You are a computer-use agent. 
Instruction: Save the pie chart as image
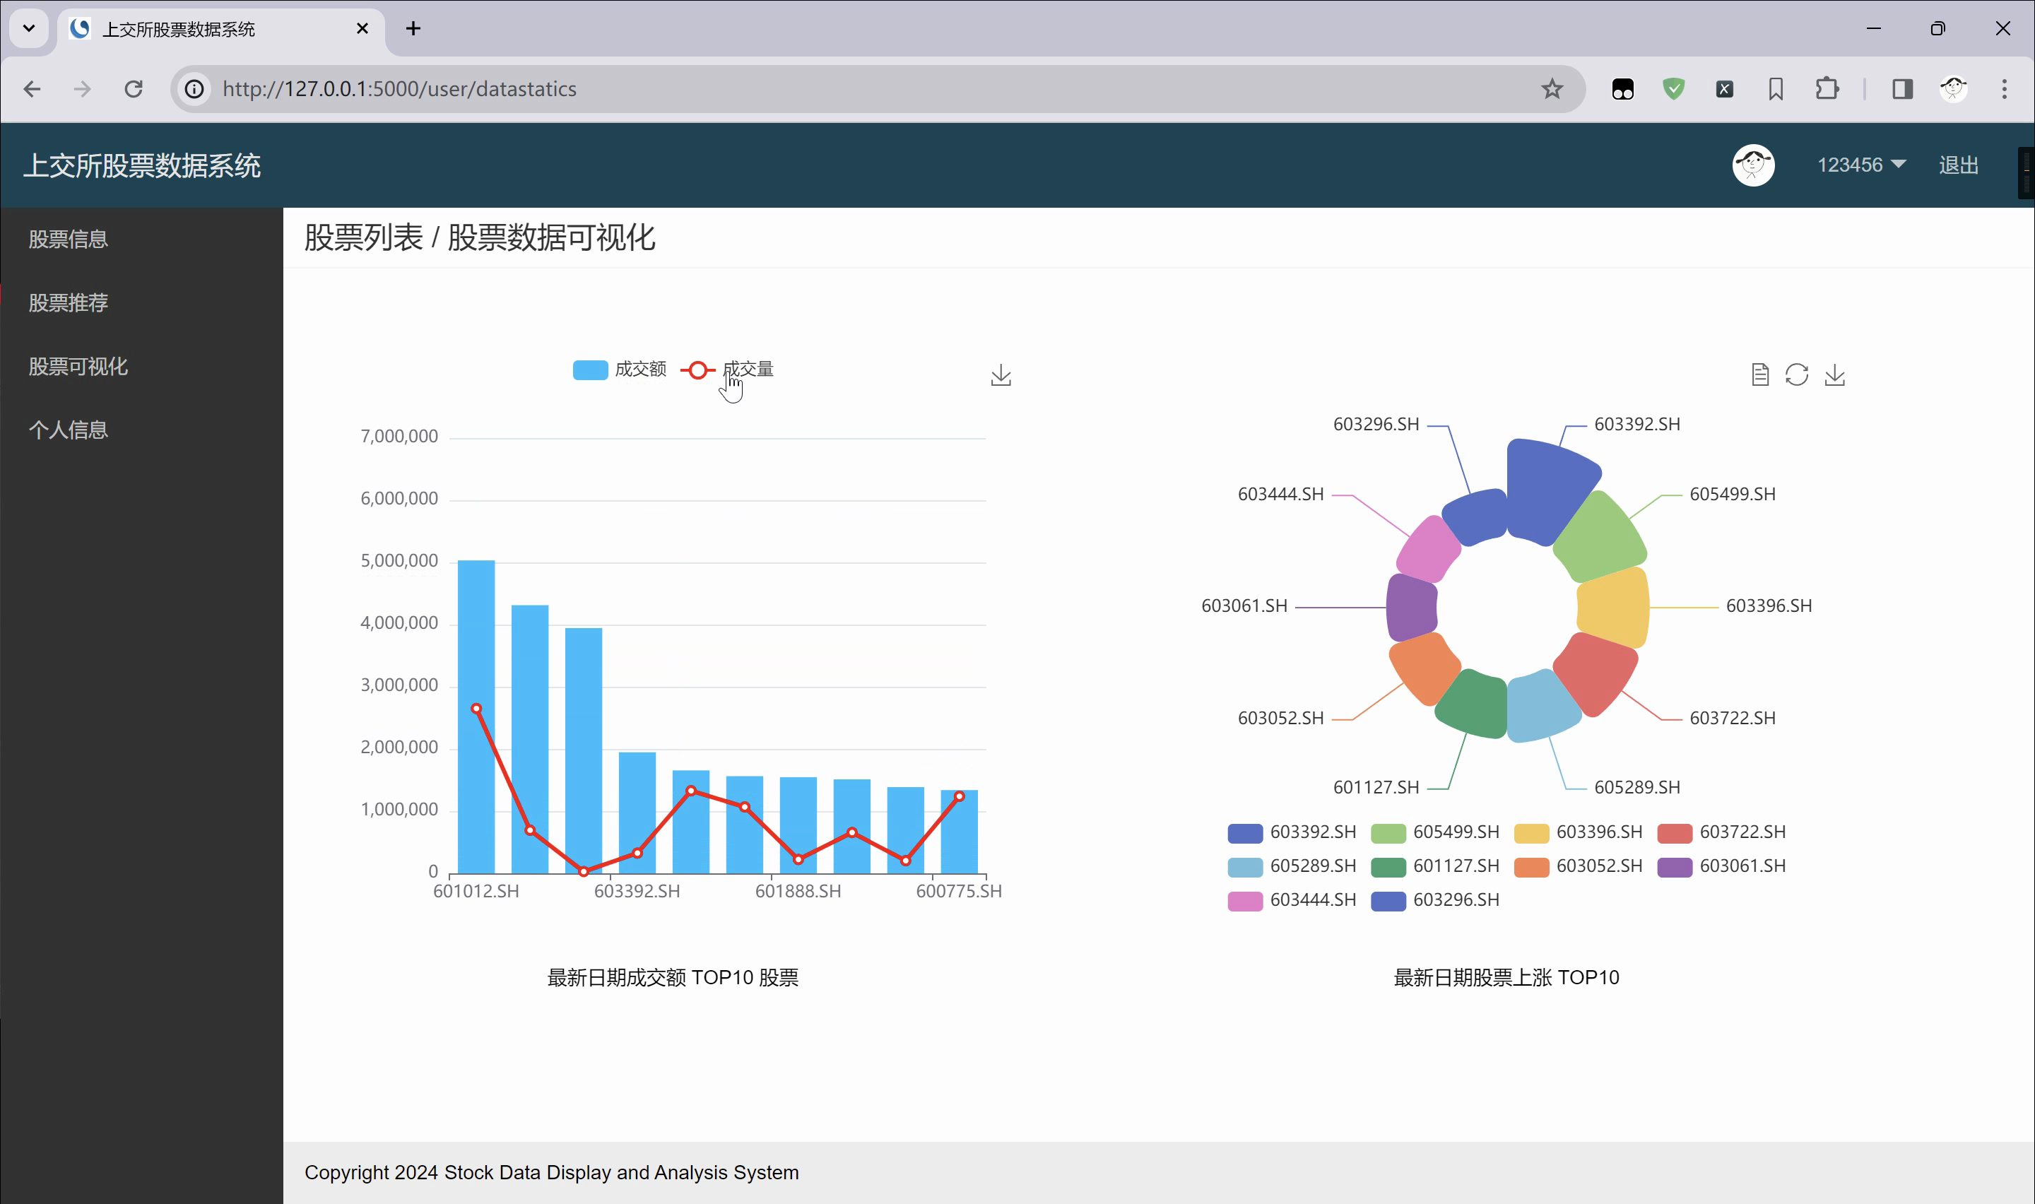click(x=1834, y=374)
